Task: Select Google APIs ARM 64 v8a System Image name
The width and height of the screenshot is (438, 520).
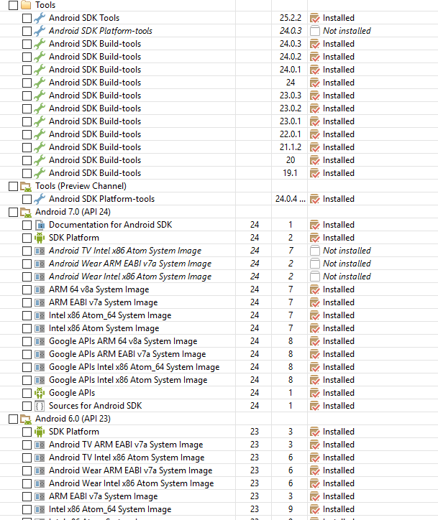Action: 123,341
